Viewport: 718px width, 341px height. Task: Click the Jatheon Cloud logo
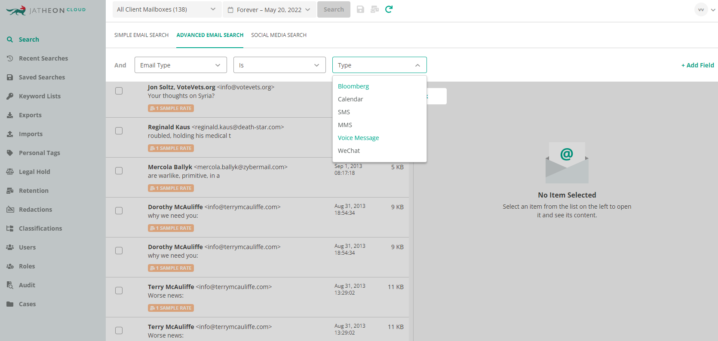point(46,10)
